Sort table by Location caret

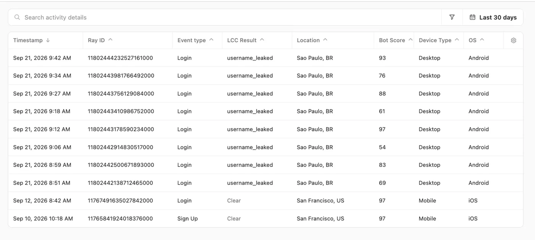325,40
